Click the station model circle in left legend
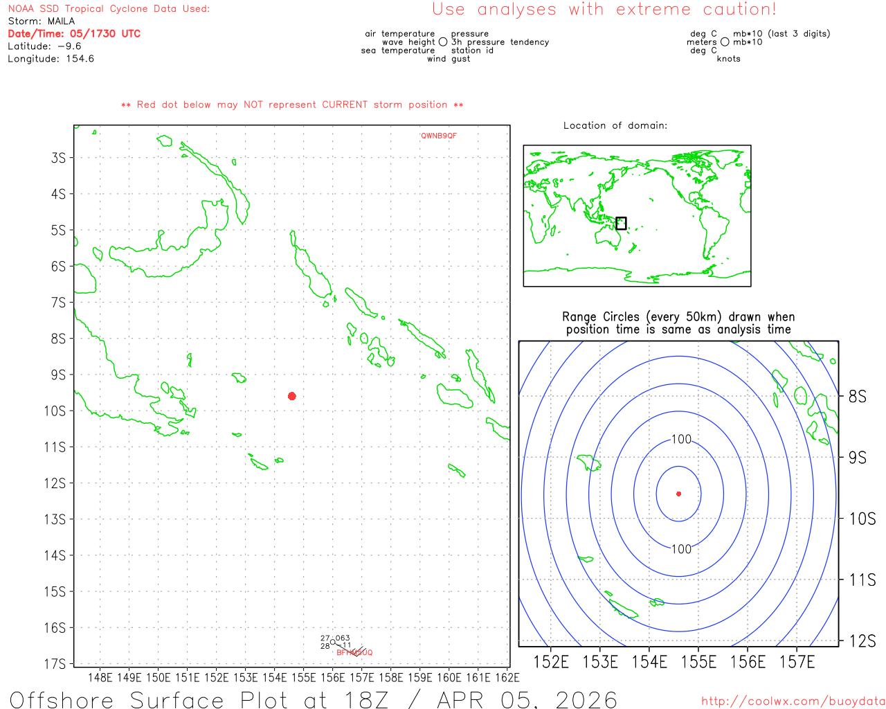Image resolution: width=886 pixels, height=709 pixels. tap(443, 42)
